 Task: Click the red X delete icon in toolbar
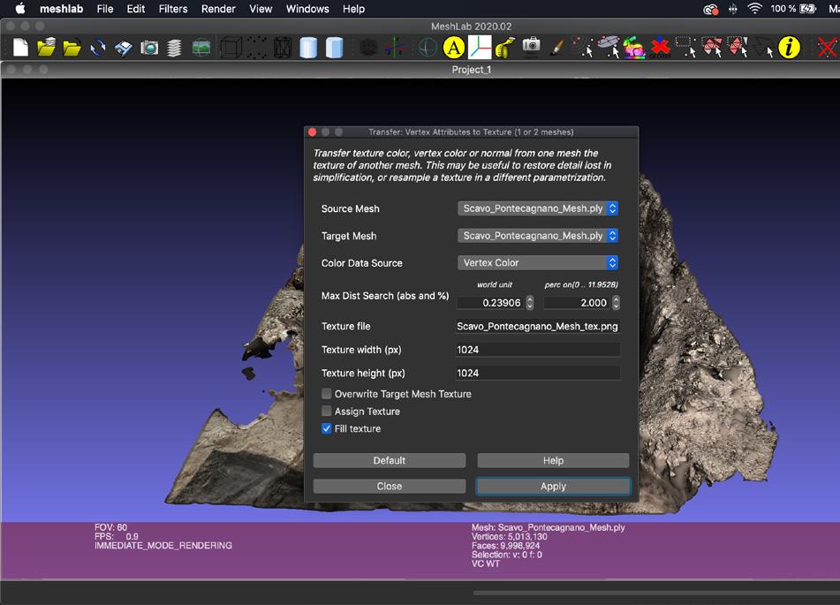827,48
